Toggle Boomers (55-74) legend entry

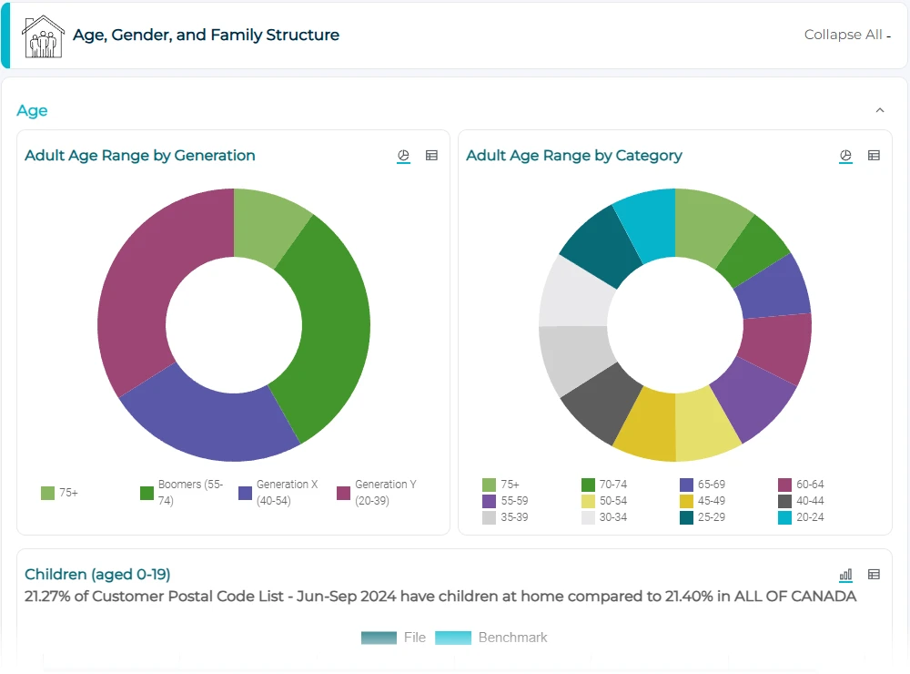click(180, 493)
